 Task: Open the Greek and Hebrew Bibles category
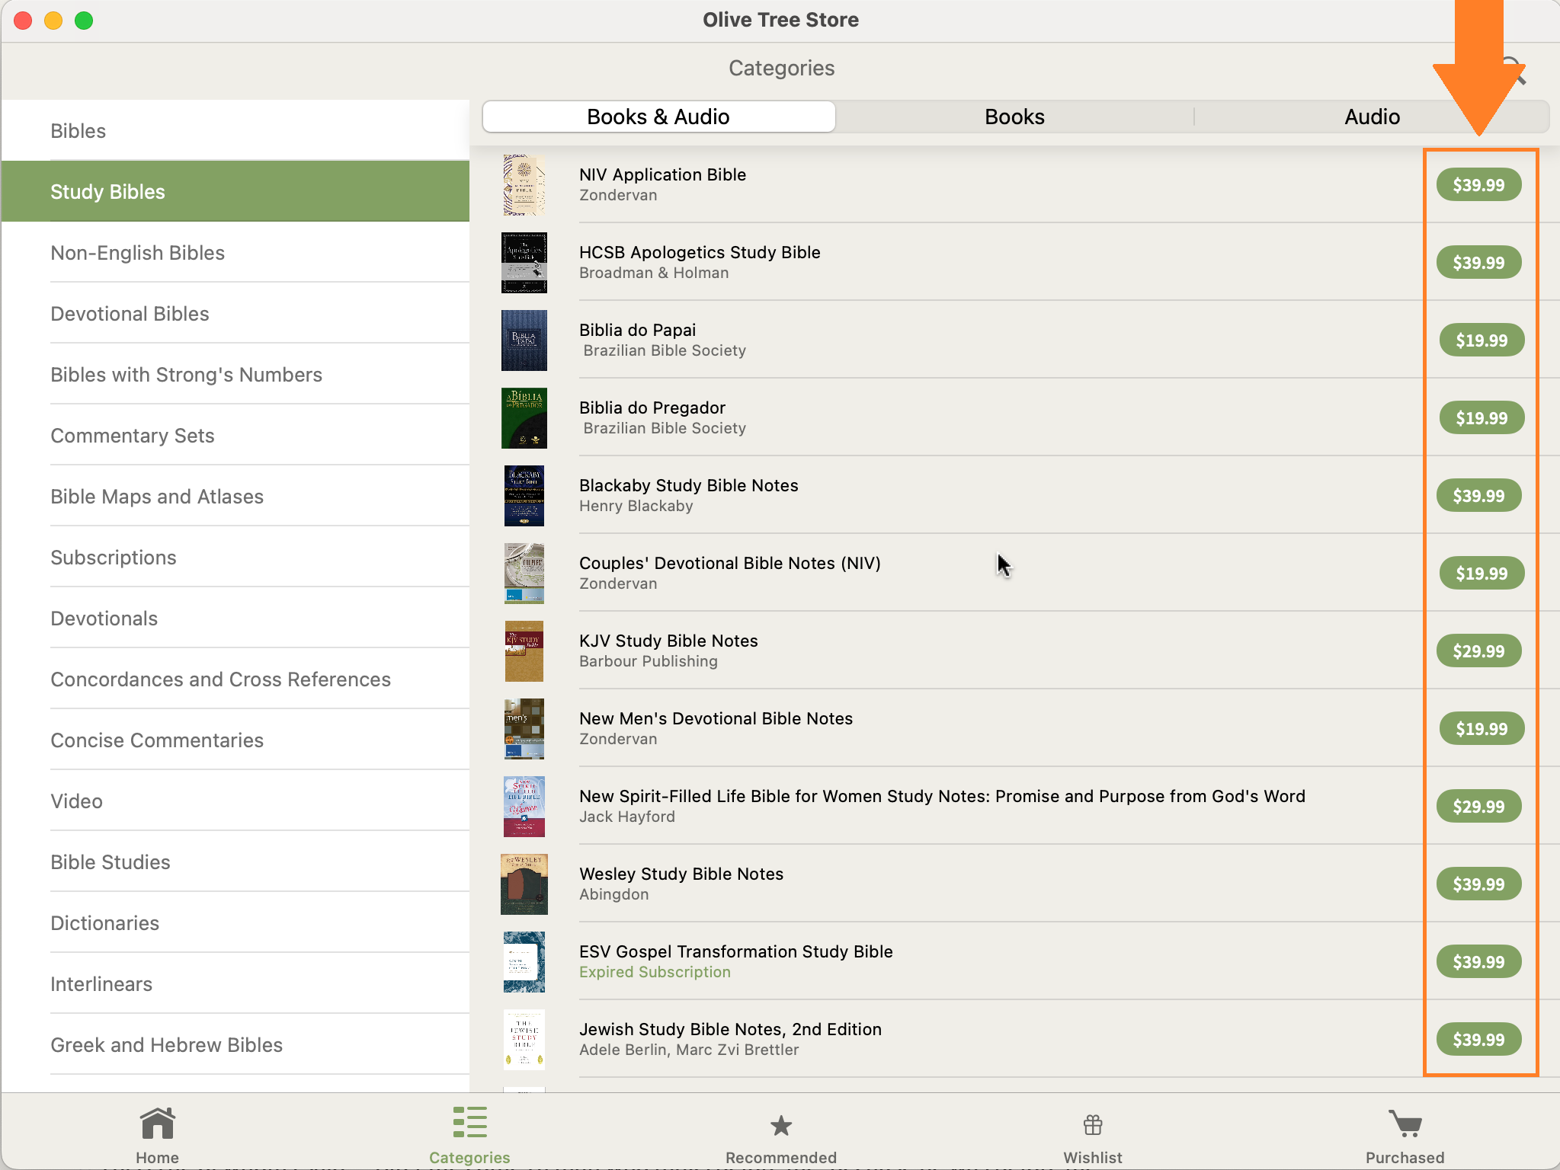166,1045
